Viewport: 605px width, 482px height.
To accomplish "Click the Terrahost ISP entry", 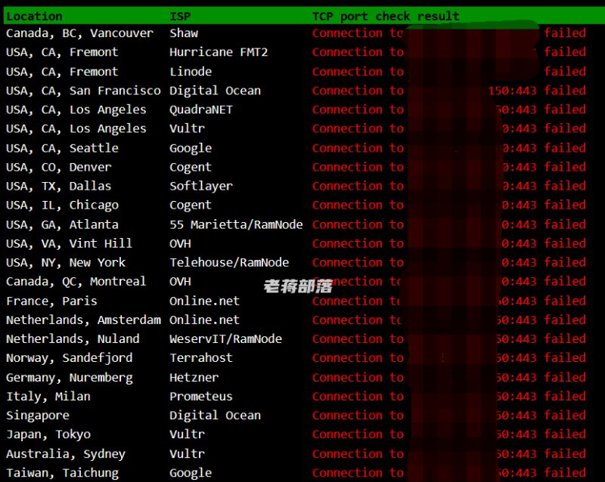I will 201,358.
